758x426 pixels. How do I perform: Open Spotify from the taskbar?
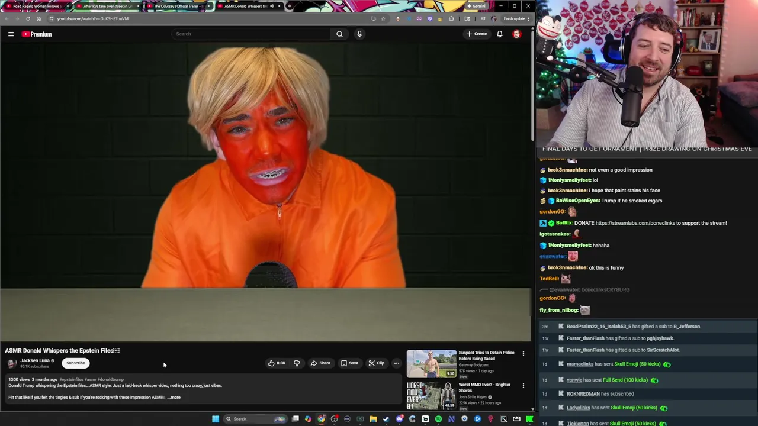click(x=438, y=419)
